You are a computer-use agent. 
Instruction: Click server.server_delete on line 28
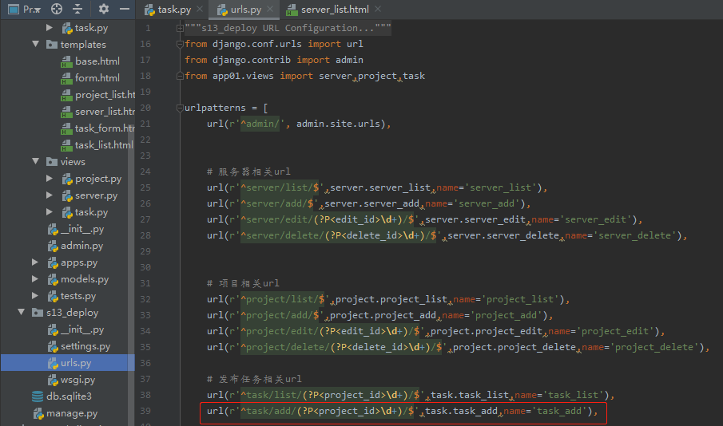(503, 235)
